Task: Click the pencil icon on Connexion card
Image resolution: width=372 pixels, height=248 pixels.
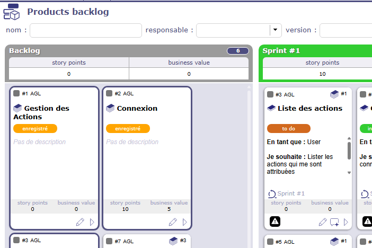Action: [x=173, y=222]
